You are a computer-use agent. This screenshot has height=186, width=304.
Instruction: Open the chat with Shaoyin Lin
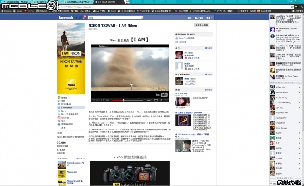(x=285, y=123)
